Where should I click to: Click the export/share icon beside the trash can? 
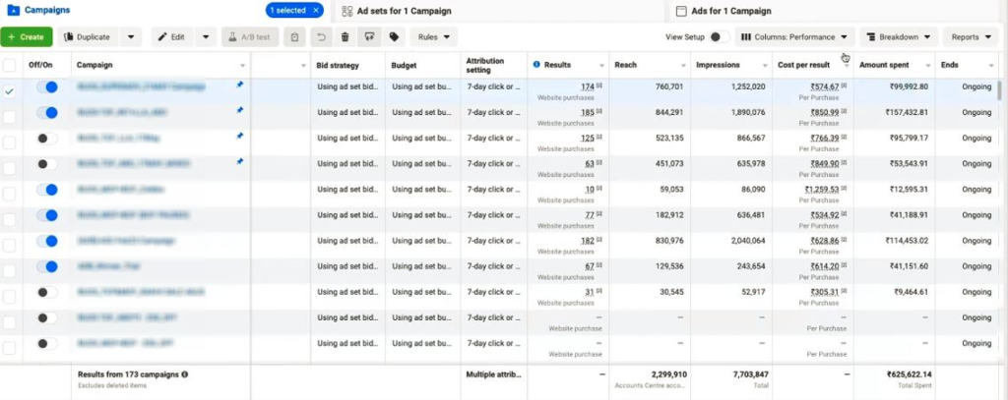click(369, 37)
